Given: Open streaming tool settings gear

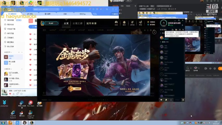Looking at the screenshot, I should tap(215, 68).
